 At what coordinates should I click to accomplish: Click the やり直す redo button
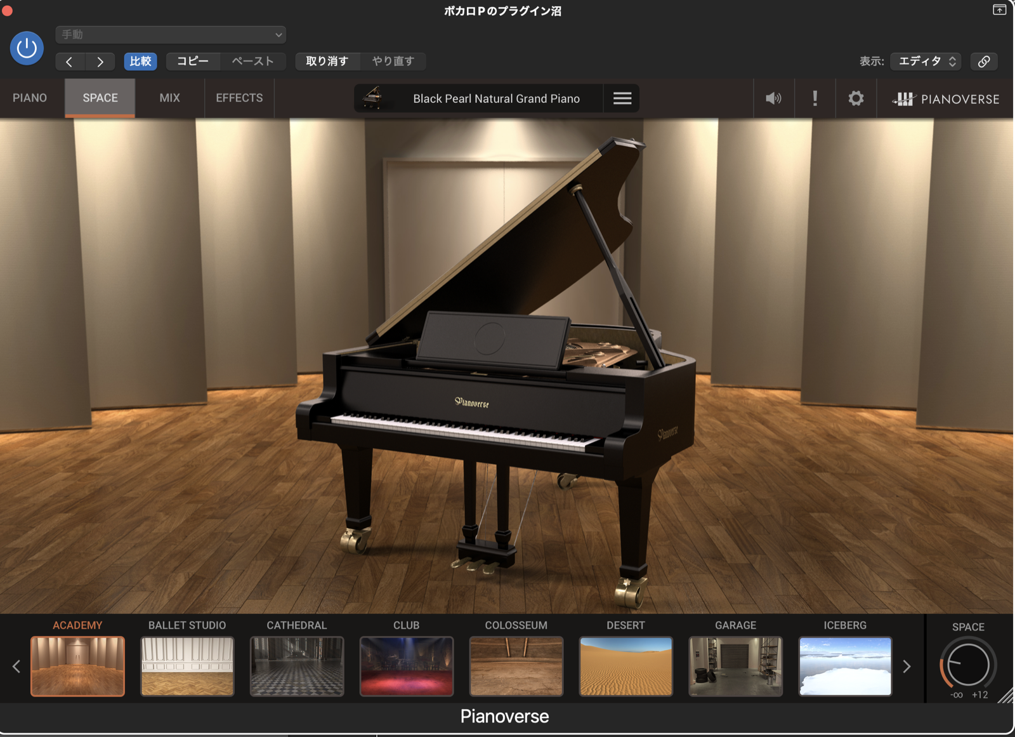(393, 62)
